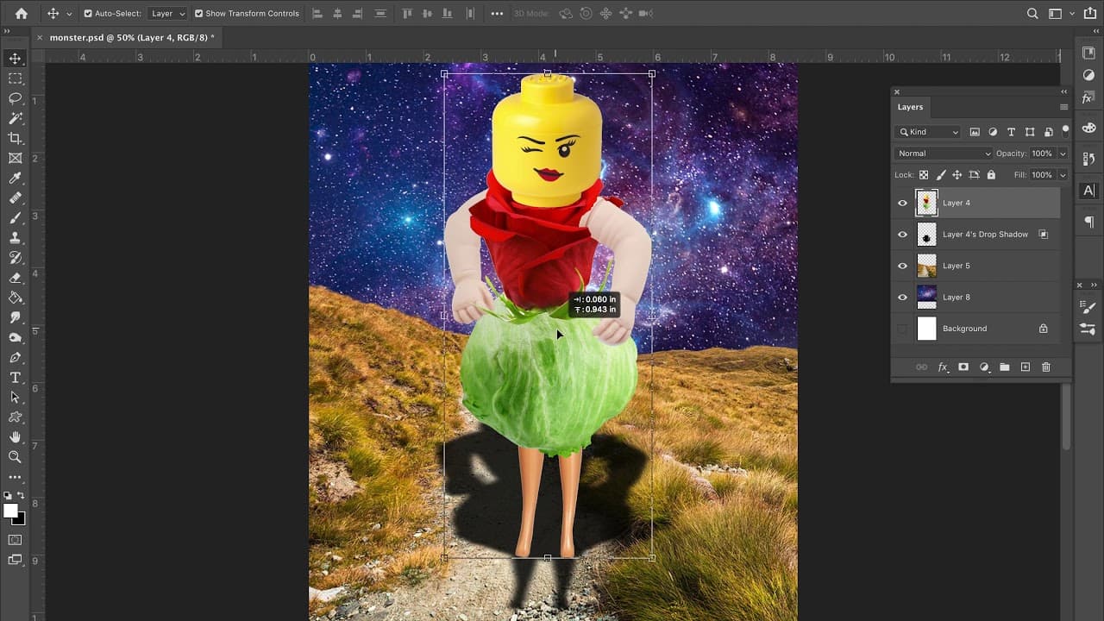Delete layer using trash icon
The width and height of the screenshot is (1104, 621).
coord(1045,367)
